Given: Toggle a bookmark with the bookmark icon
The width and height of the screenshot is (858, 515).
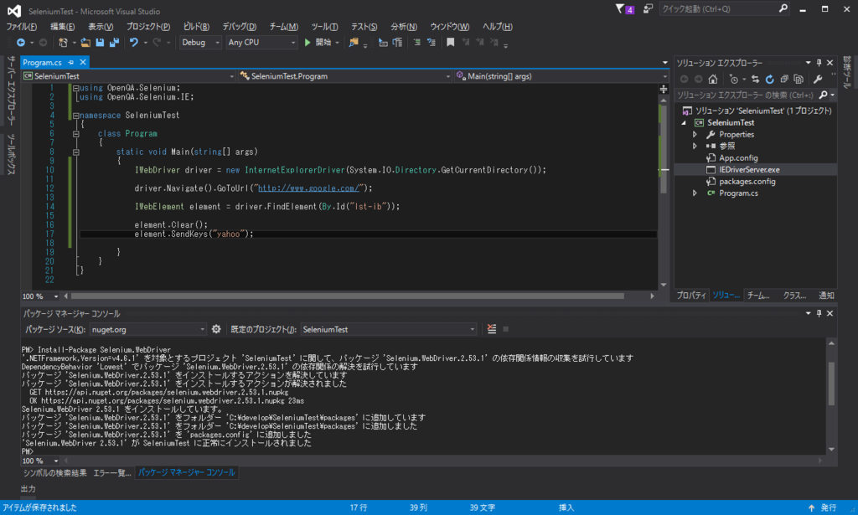Looking at the screenshot, I should 450,42.
